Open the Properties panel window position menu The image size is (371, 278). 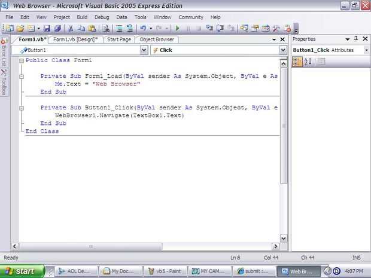pos(347,39)
